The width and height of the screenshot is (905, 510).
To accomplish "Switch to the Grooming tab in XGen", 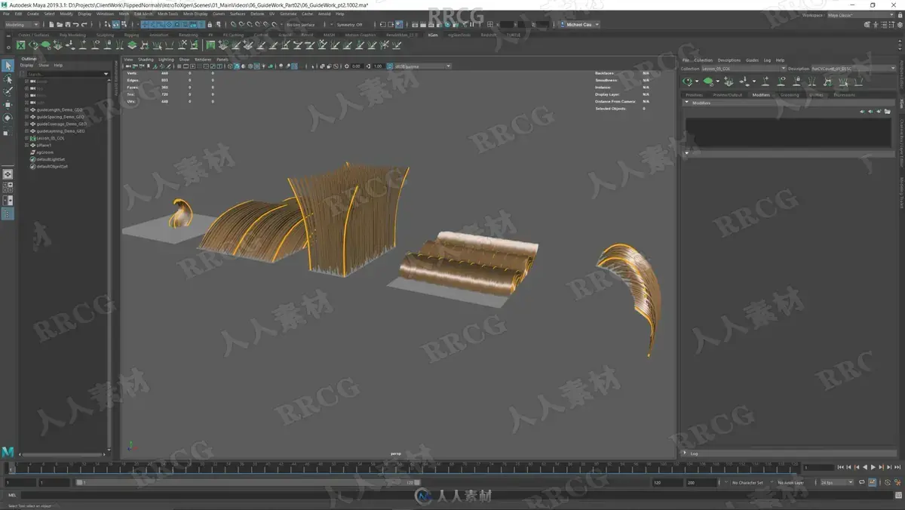I will click(x=790, y=95).
